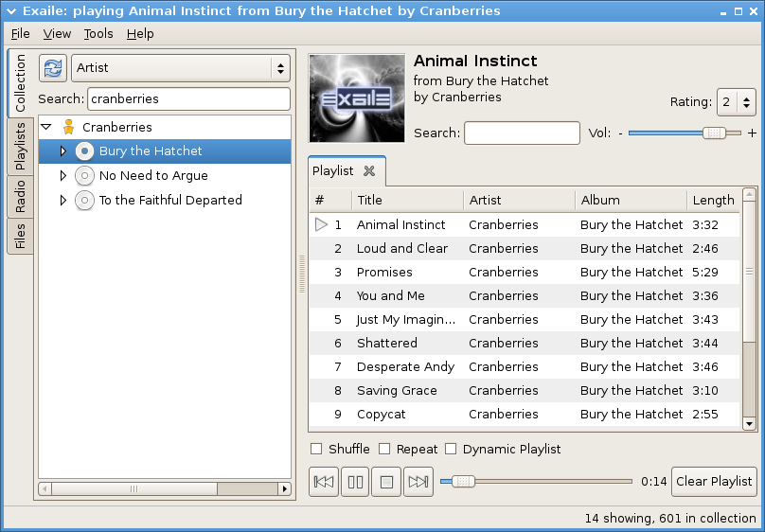Screen dimensions: 765x532
Task: Sort playlist by Length column header
Action: pyautogui.click(x=713, y=201)
